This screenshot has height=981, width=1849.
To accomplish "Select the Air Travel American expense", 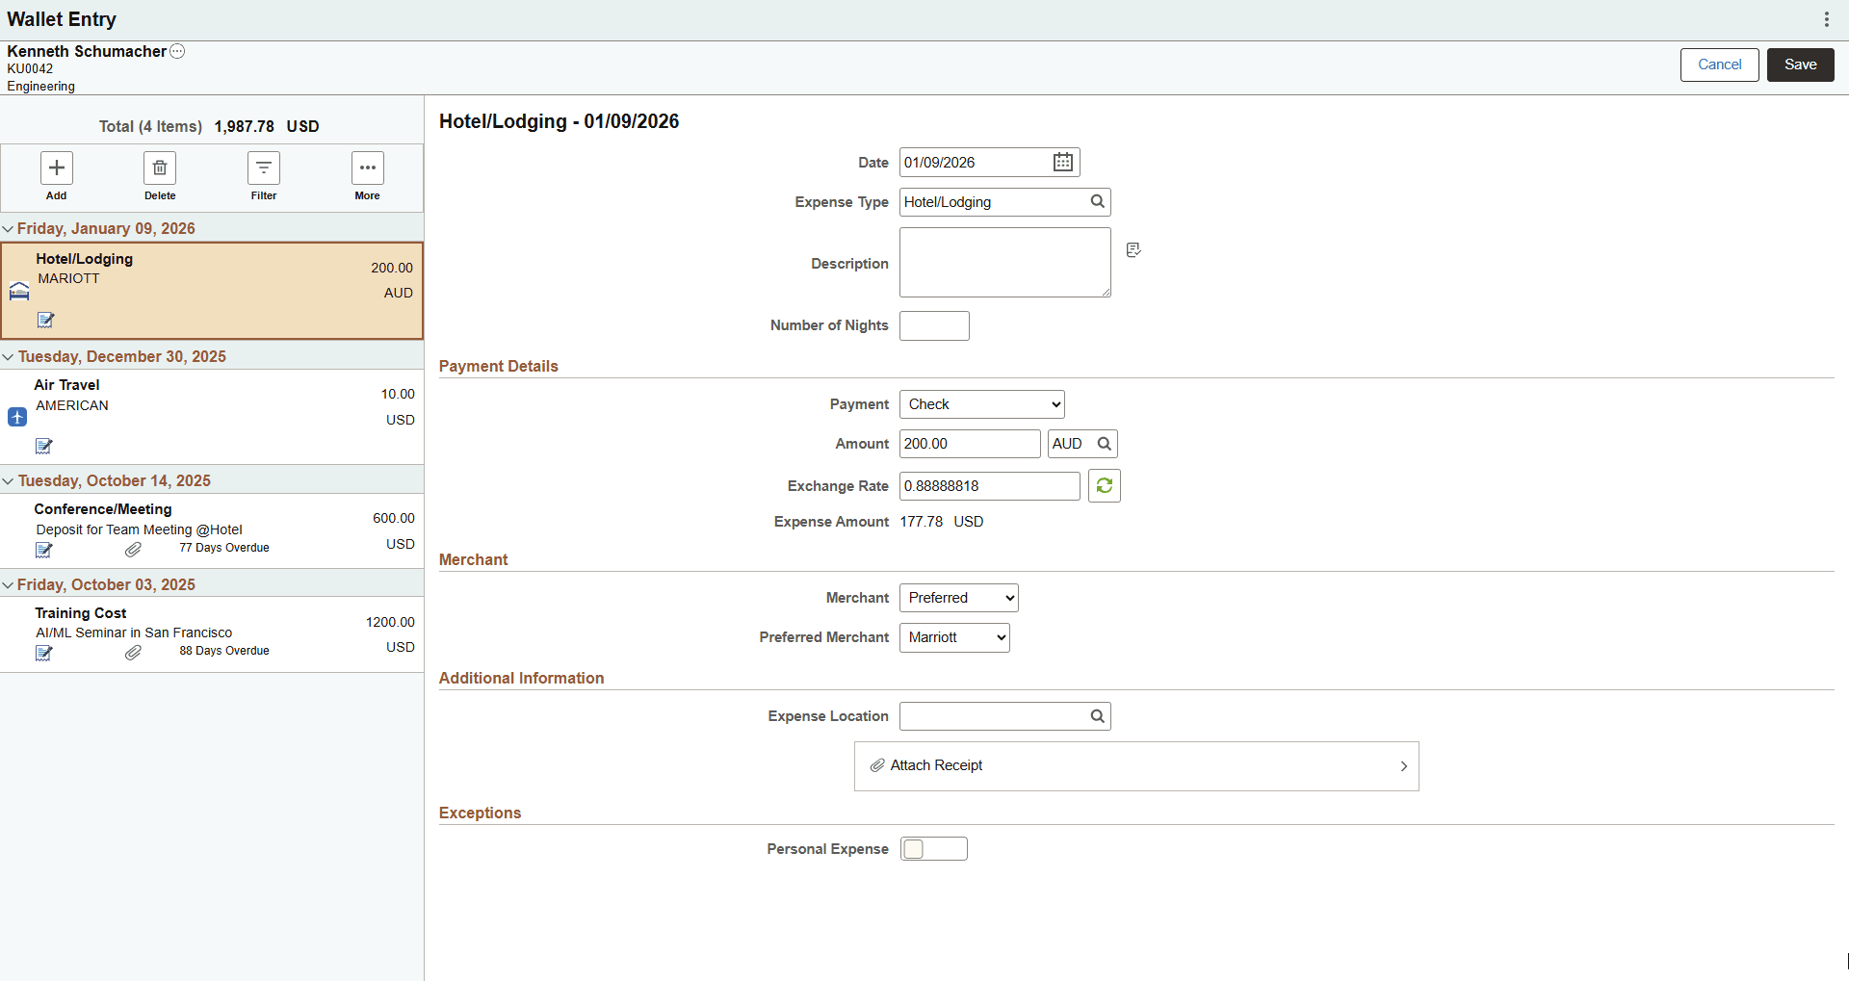I will pyautogui.click(x=212, y=417).
